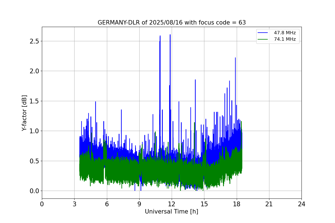Image resolution: width=335 pixels, height=223 pixels.
Task: Select the '74.1 MHz' legend label
Action: click(x=285, y=39)
